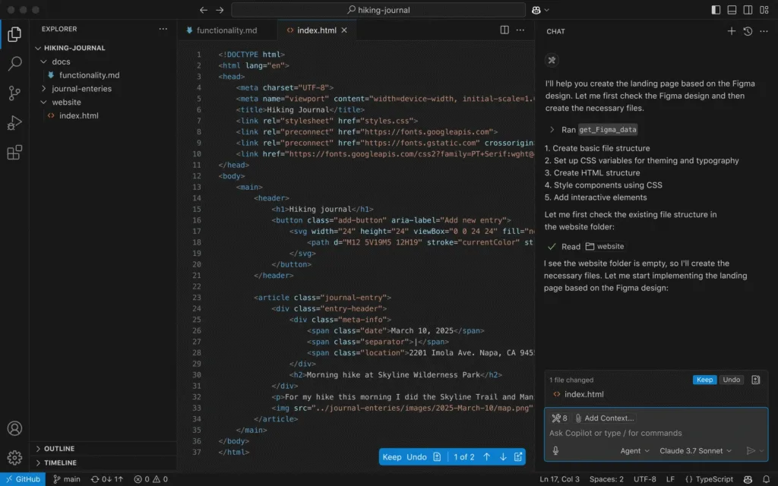Switch to the functionality.md tab
This screenshot has height=486, width=778.
pos(226,30)
